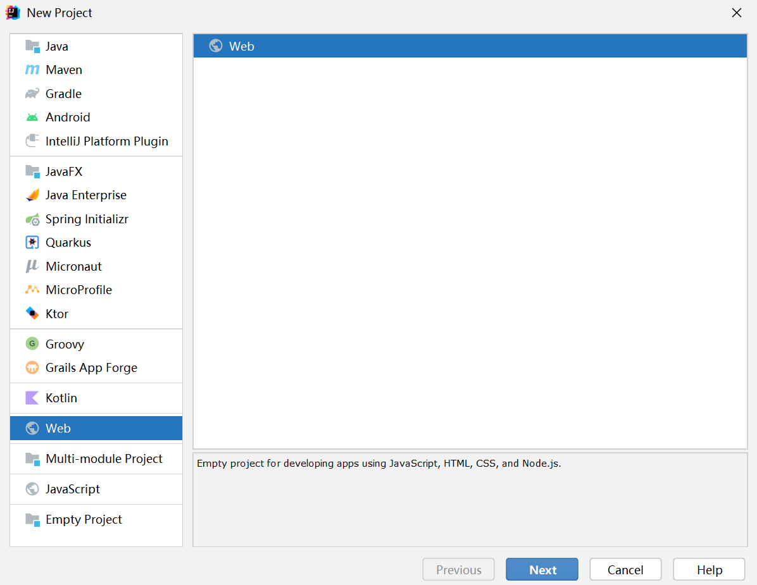Screen dimensions: 757x585
Task: Click the JavaFX folder icon
Action: pos(32,171)
